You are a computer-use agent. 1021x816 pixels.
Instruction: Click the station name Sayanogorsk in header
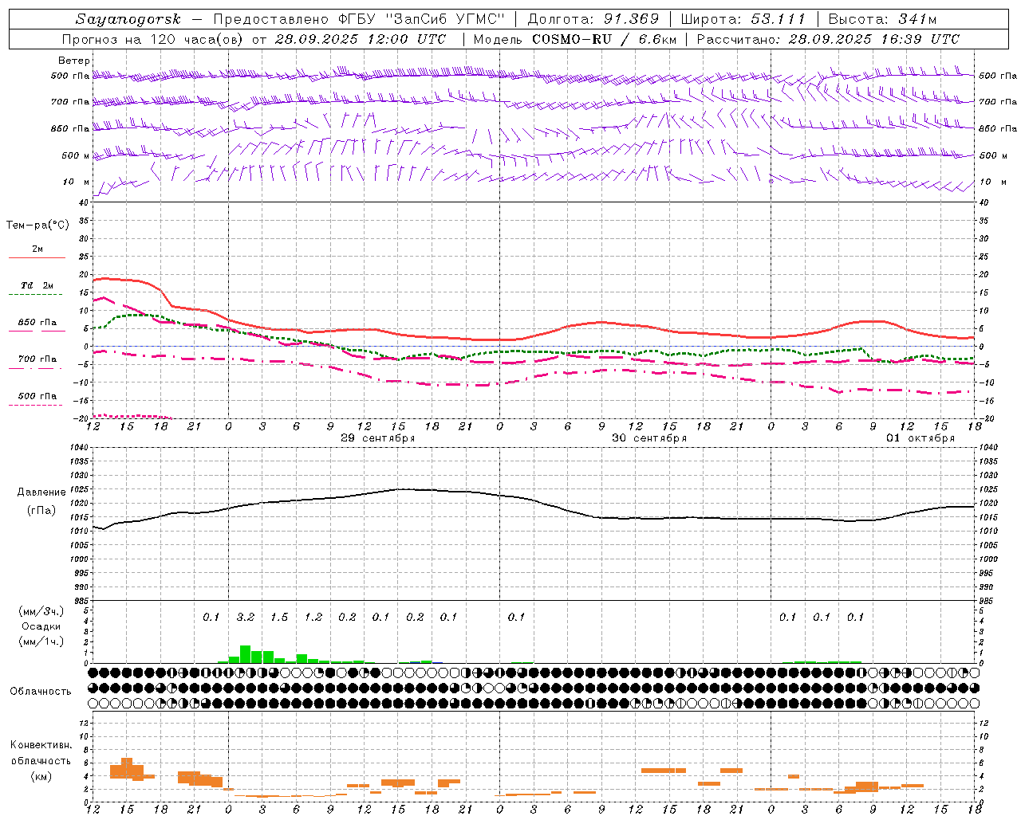coord(128,19)
